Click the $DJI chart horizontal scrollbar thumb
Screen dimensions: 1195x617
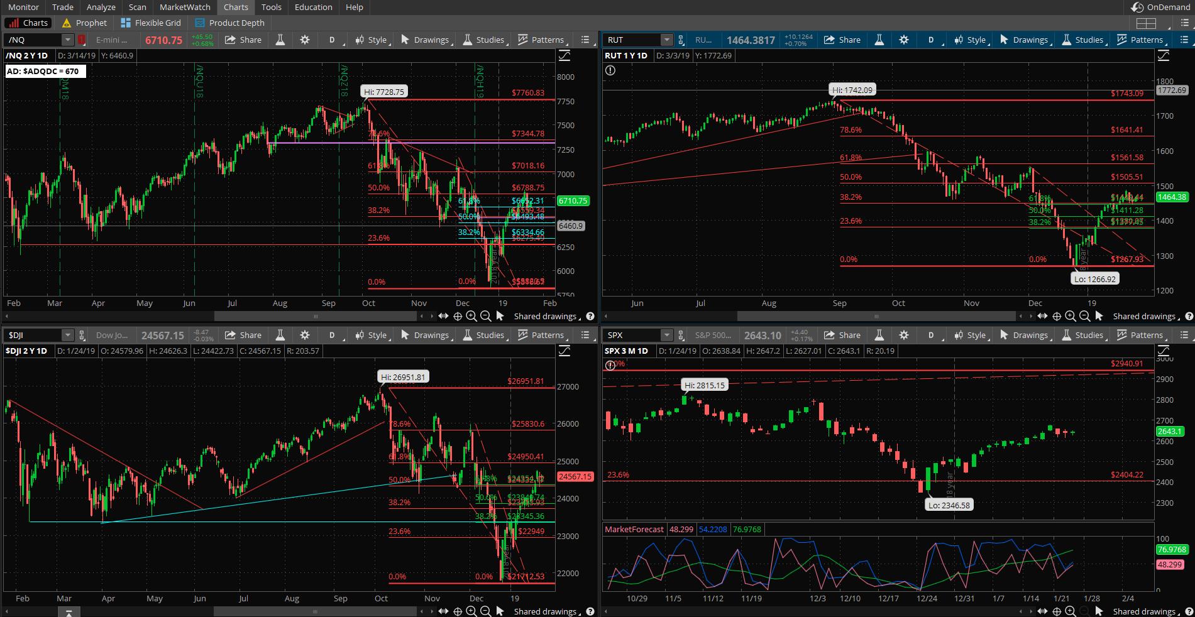(x=316, y=611)
